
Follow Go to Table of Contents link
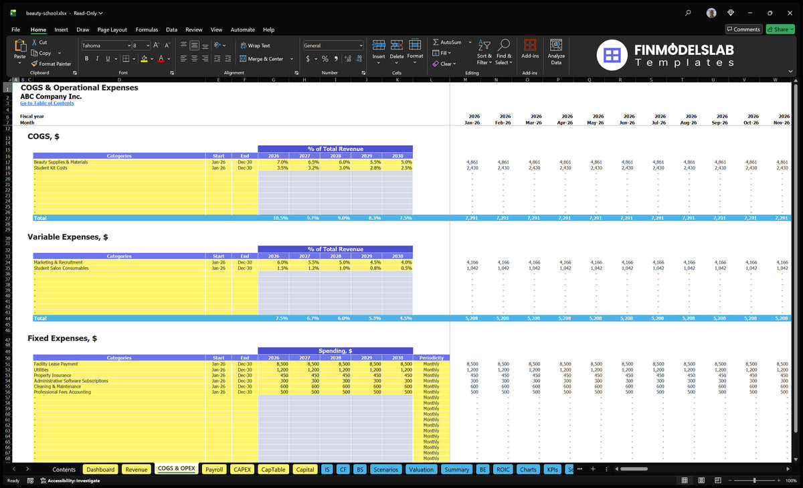point(47,103)
